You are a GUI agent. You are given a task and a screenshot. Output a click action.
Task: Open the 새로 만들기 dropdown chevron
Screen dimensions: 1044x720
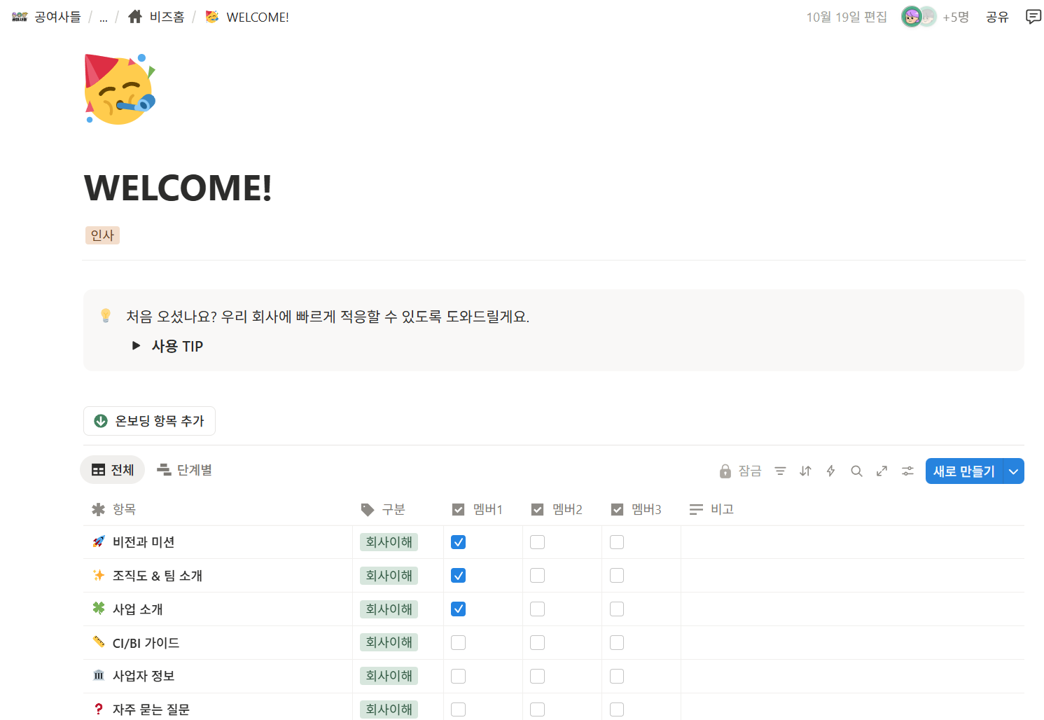(x=1013, y=471)
